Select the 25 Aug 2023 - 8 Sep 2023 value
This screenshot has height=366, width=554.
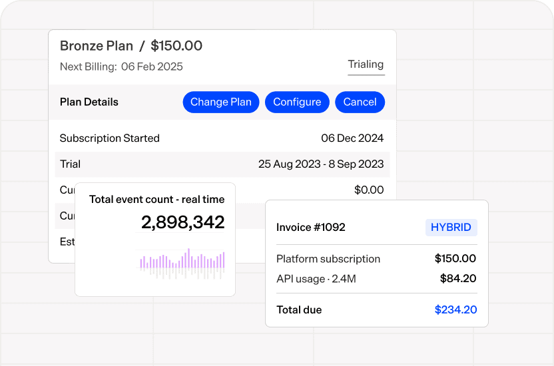click(x=321, y=164)
